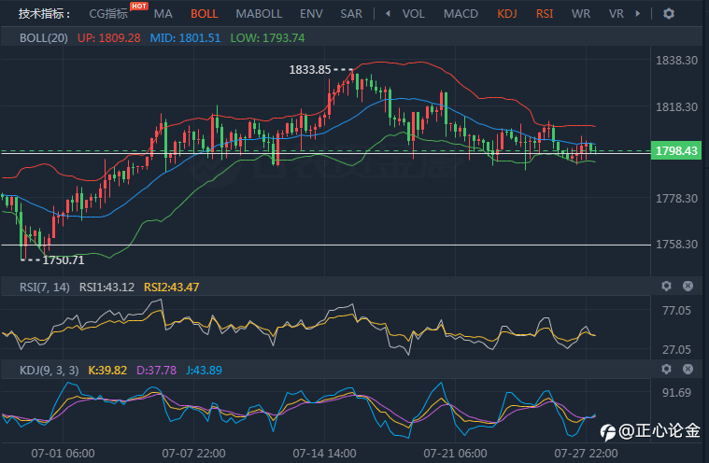This screenshot has width=709, height=463.
Task: Open KDJ panel settings gear
Action: [666, 369]
